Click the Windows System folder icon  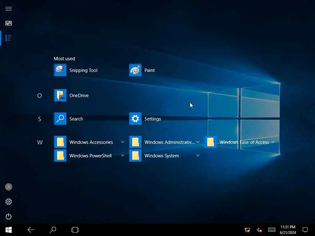(135, 155)
